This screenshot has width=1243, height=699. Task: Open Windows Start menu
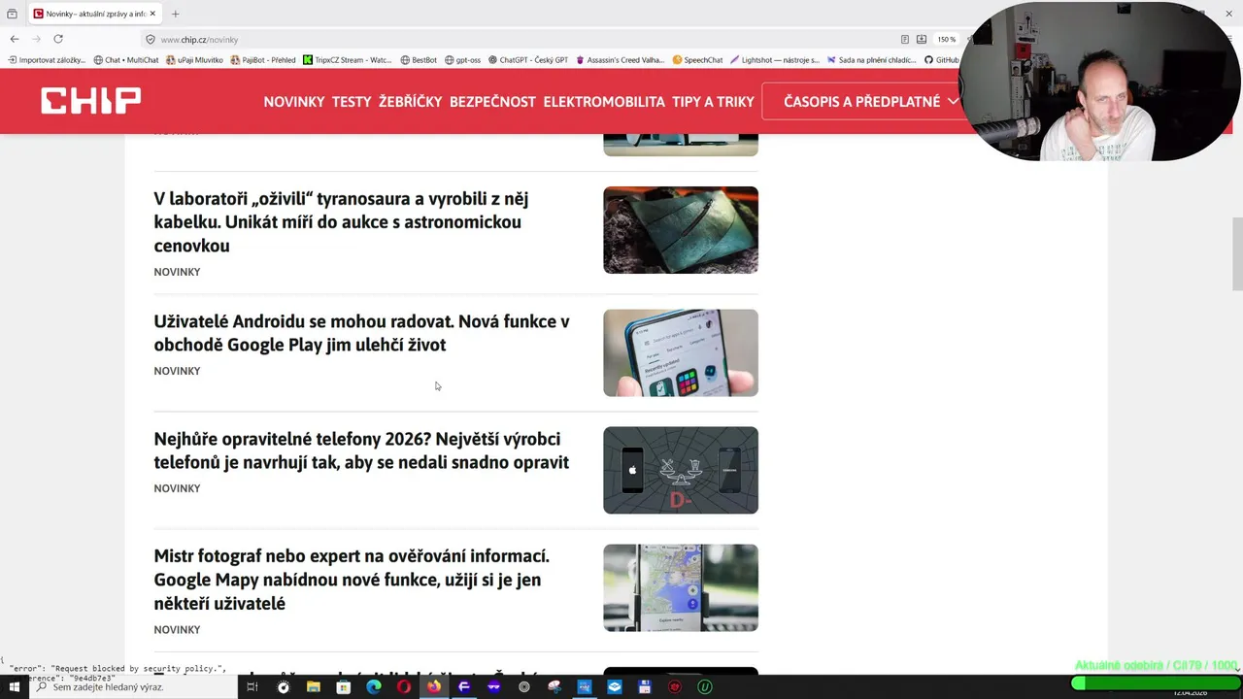14,687
